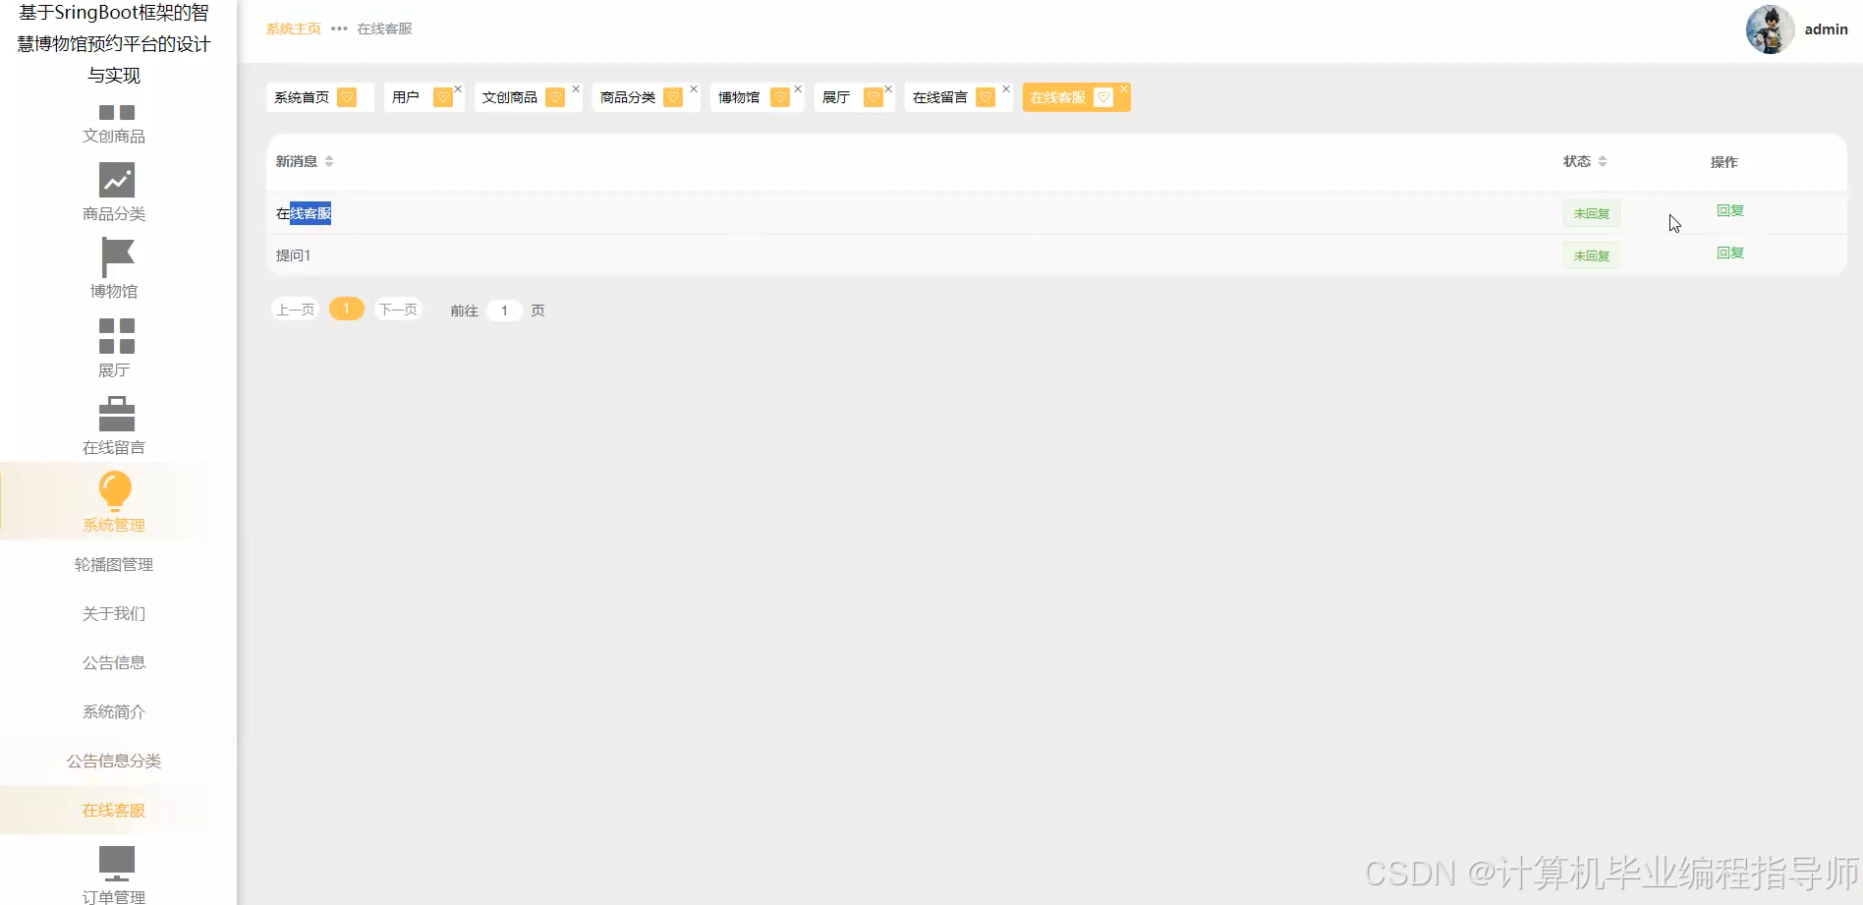Open 公告信息分类 submenu item

click(114, 761)
